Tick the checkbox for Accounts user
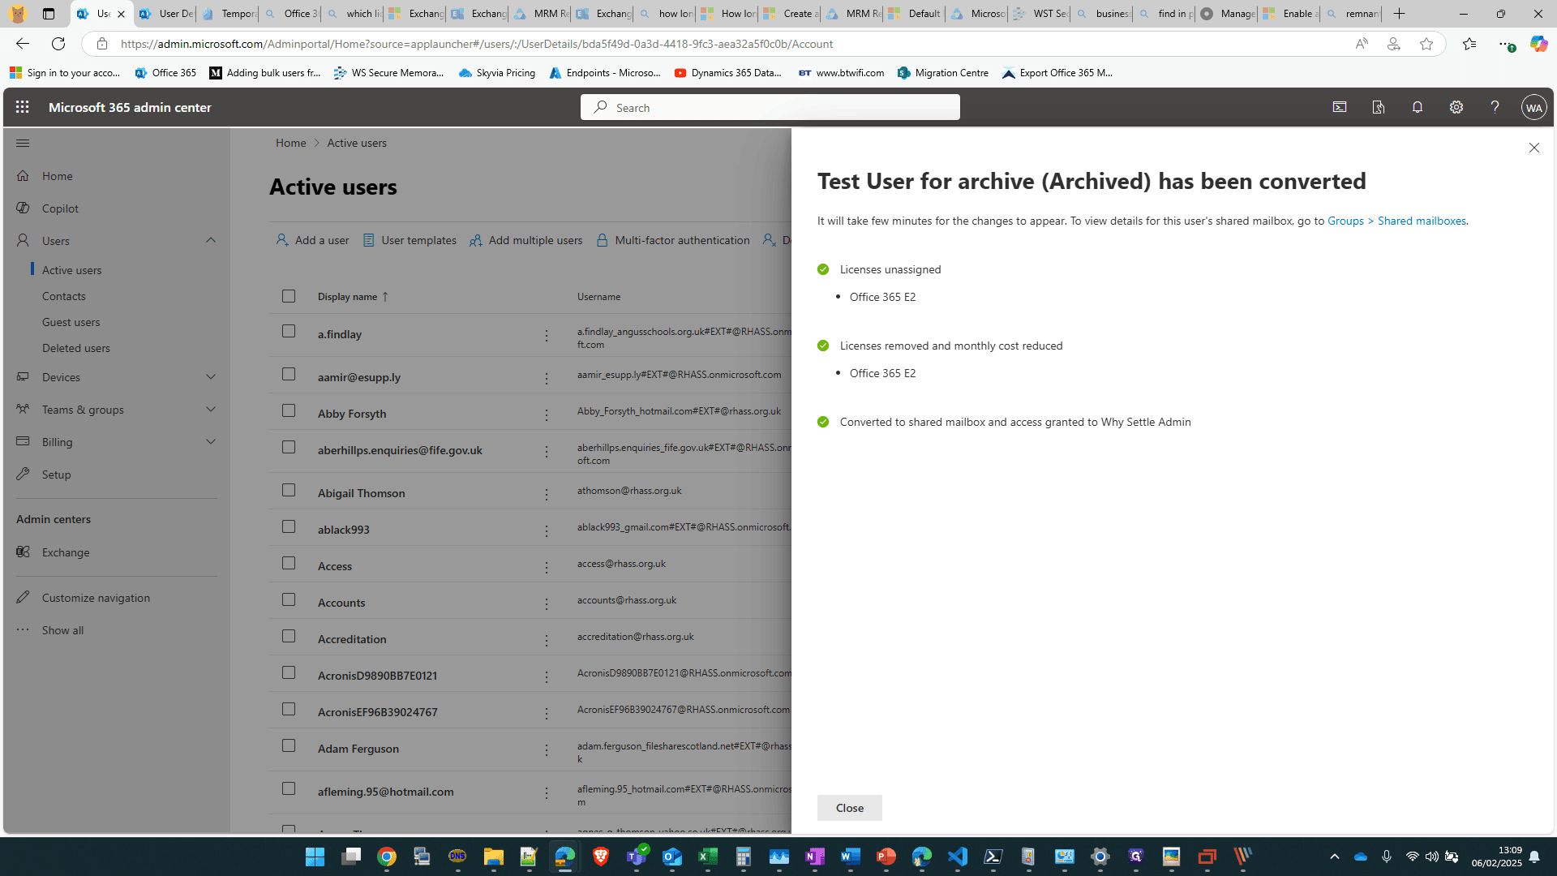Screen dimensions: 1557x876 pyautogui.click(x=289, y=599)
